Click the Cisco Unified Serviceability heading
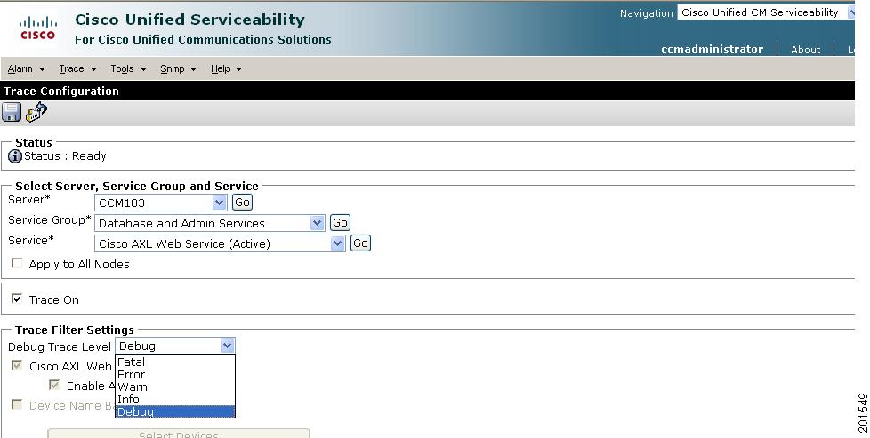Image resolution: width=870 pixels, height=438 pixels. coord(189,20)
